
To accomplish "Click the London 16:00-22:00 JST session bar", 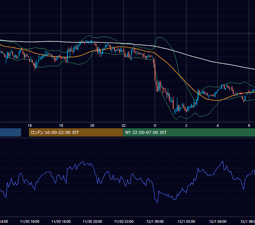I will coord(76,132).
